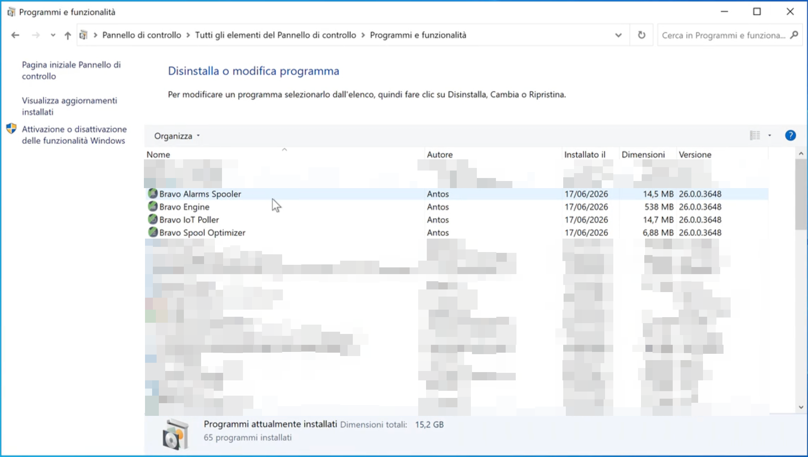Viewport: 808px width, 457px height.
Task: Click Antos author of Bravo Engine
Action: point(438,207)
